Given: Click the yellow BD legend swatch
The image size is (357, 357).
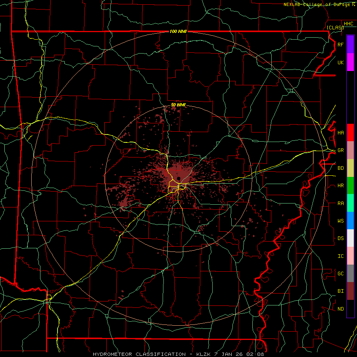Looking at the screenshot, I should pos(350,168).
